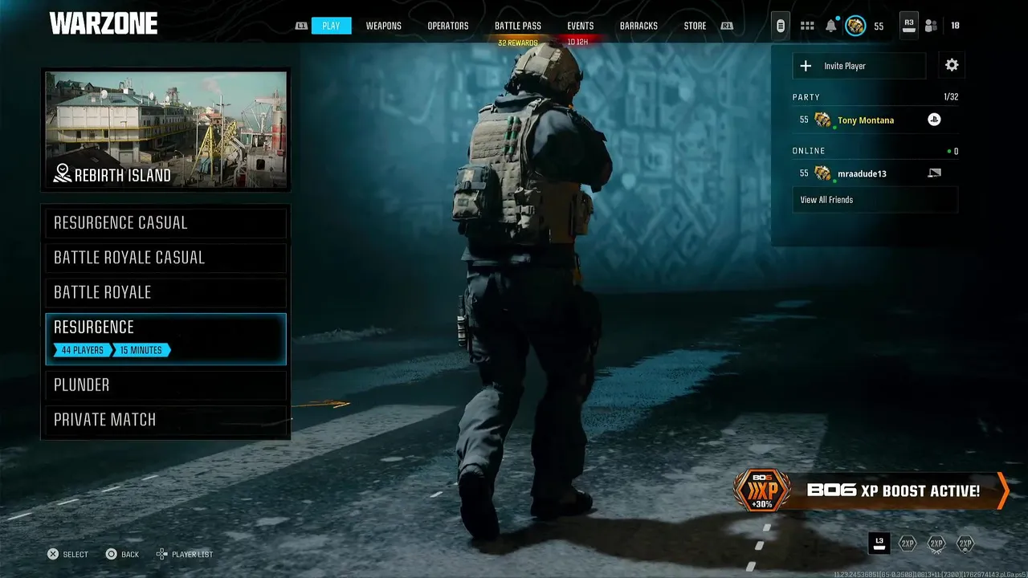Open the Store tab
1028x578 pixels.
[695, 26]
